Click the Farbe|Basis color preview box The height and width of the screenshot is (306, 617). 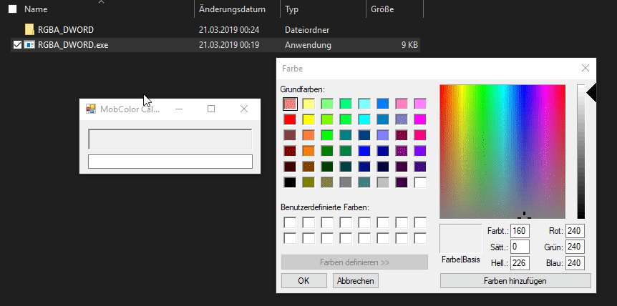[x=461, y=239]
